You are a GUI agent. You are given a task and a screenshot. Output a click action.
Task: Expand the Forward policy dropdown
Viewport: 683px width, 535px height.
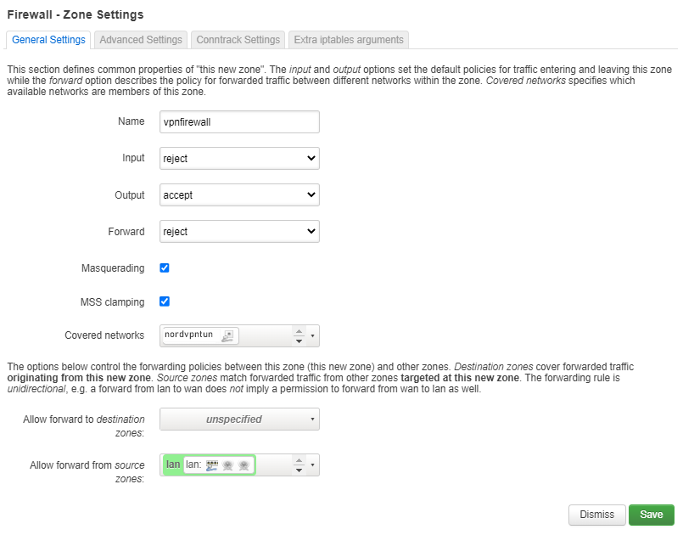239,231
